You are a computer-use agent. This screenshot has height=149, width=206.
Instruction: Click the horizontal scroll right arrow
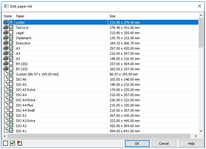[x=196, y=136]
